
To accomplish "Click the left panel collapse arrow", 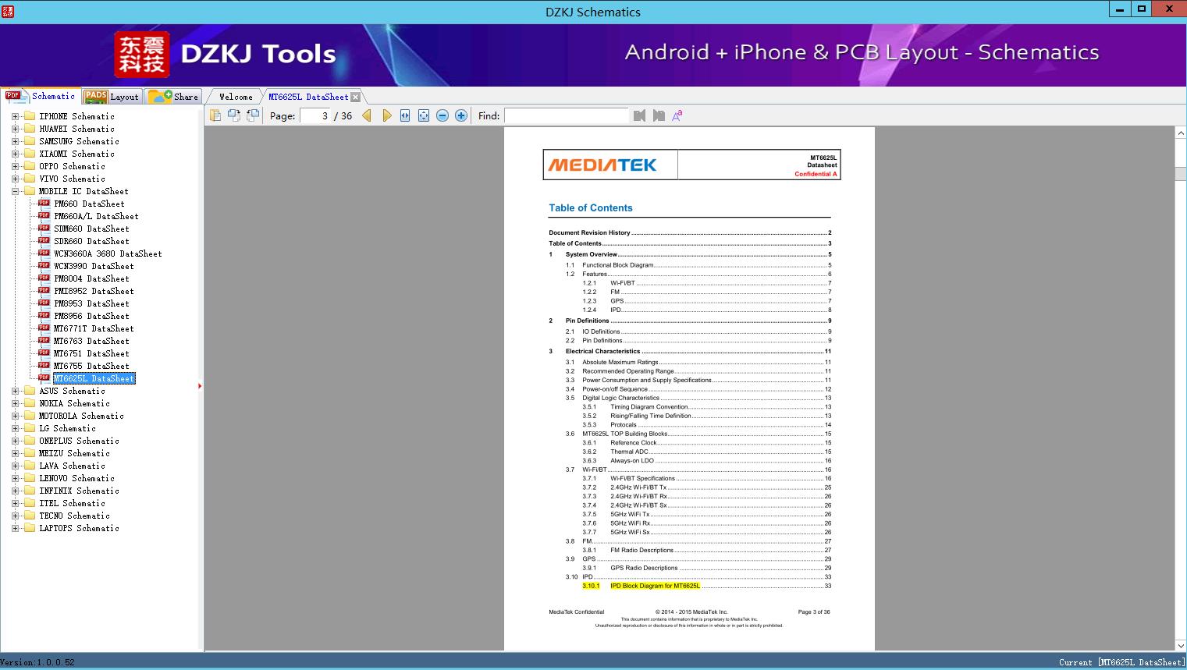I will click(200, 386).
